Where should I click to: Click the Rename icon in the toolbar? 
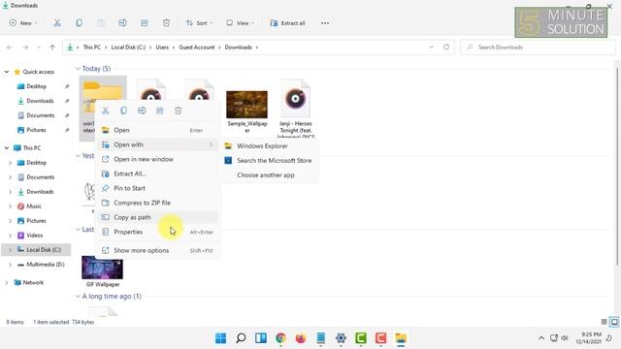(122, 23)
